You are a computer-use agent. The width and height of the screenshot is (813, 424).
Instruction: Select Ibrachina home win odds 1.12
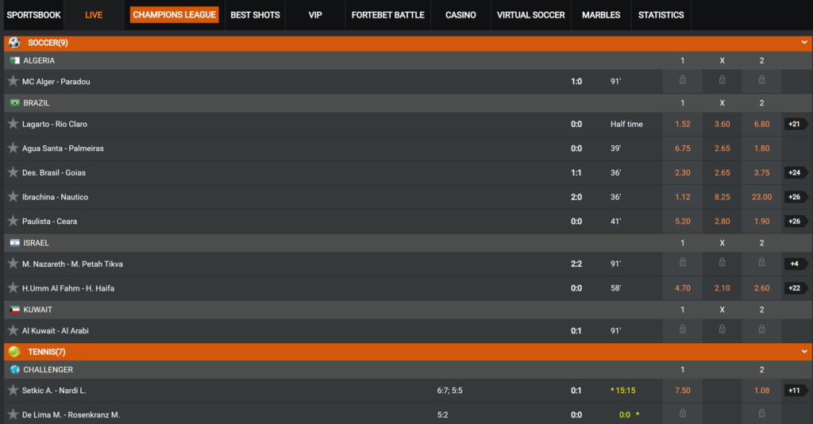682,197
